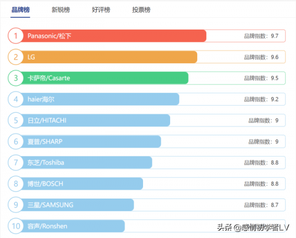Switch to the 品牌榜 tab
This screenshot has height=238, width=296.
tap(21, 9)
